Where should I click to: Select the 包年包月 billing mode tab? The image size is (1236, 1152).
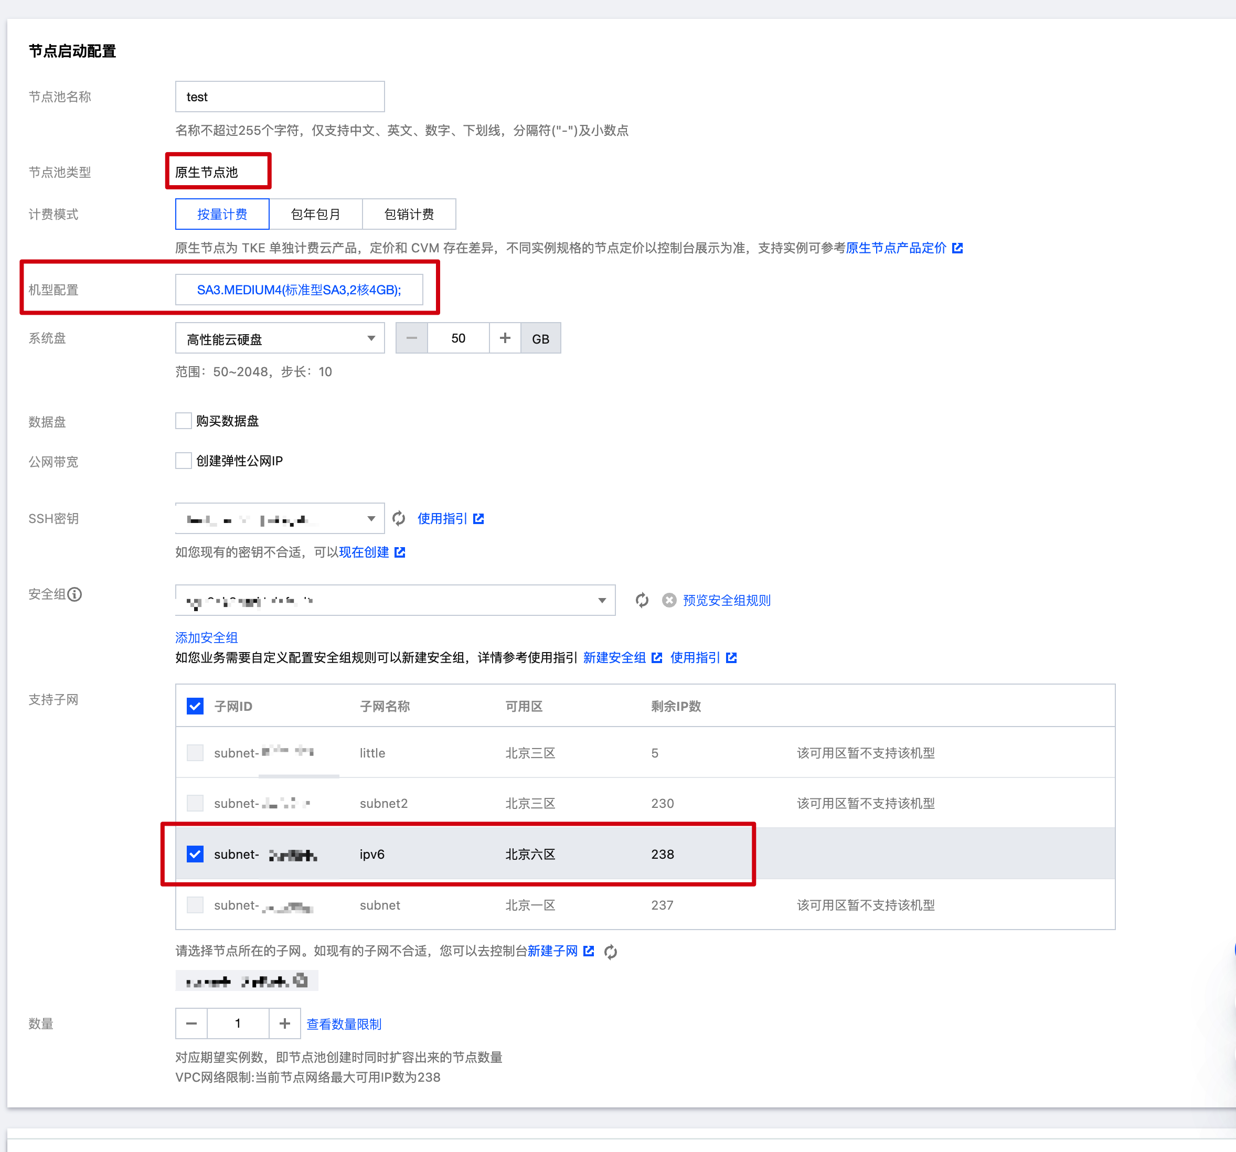315,215
